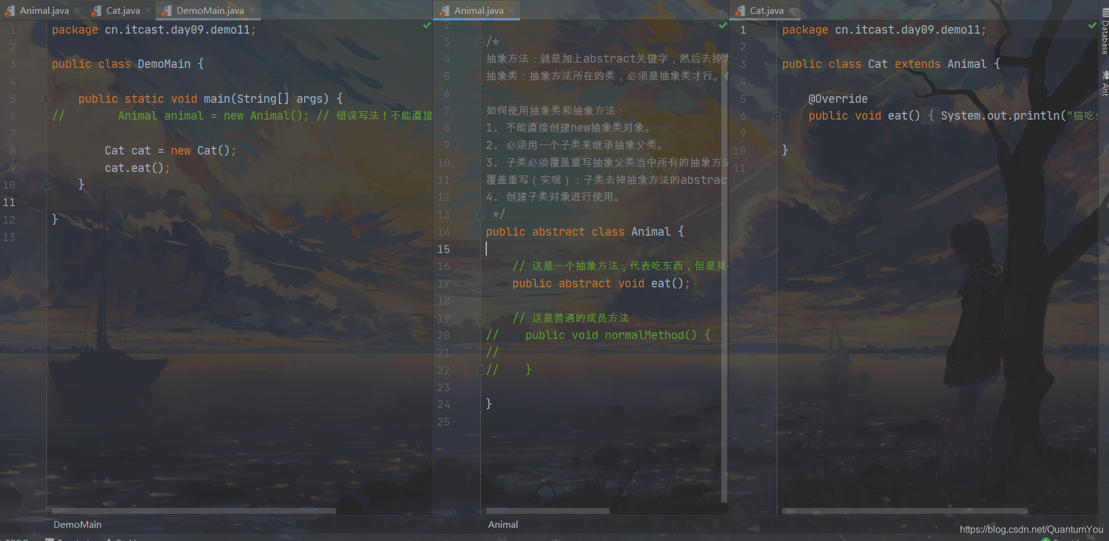Click fold end marker at DemoMain line 10
Viewport: 1109px width, 541px height.
(x=46, y=185)
